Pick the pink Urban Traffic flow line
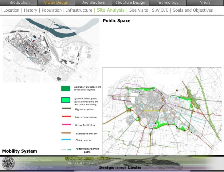The image size is (224, 172). [67, 125]
